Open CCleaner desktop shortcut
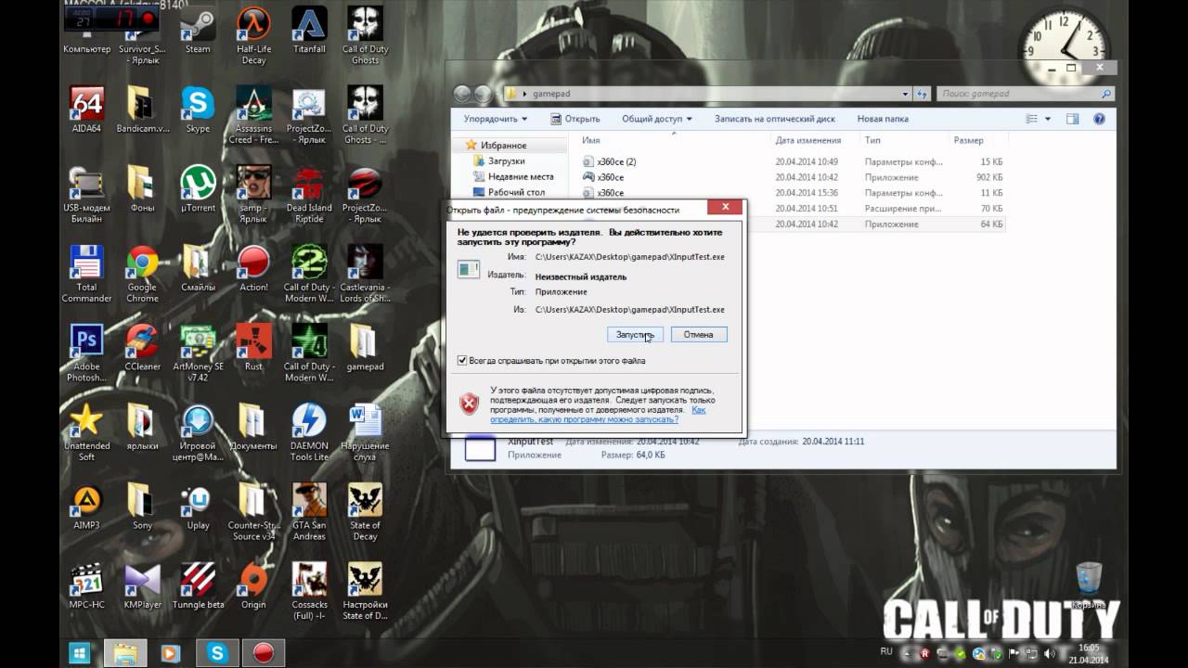The width and height of the screenshot is (1188, 668). point(142,348)
